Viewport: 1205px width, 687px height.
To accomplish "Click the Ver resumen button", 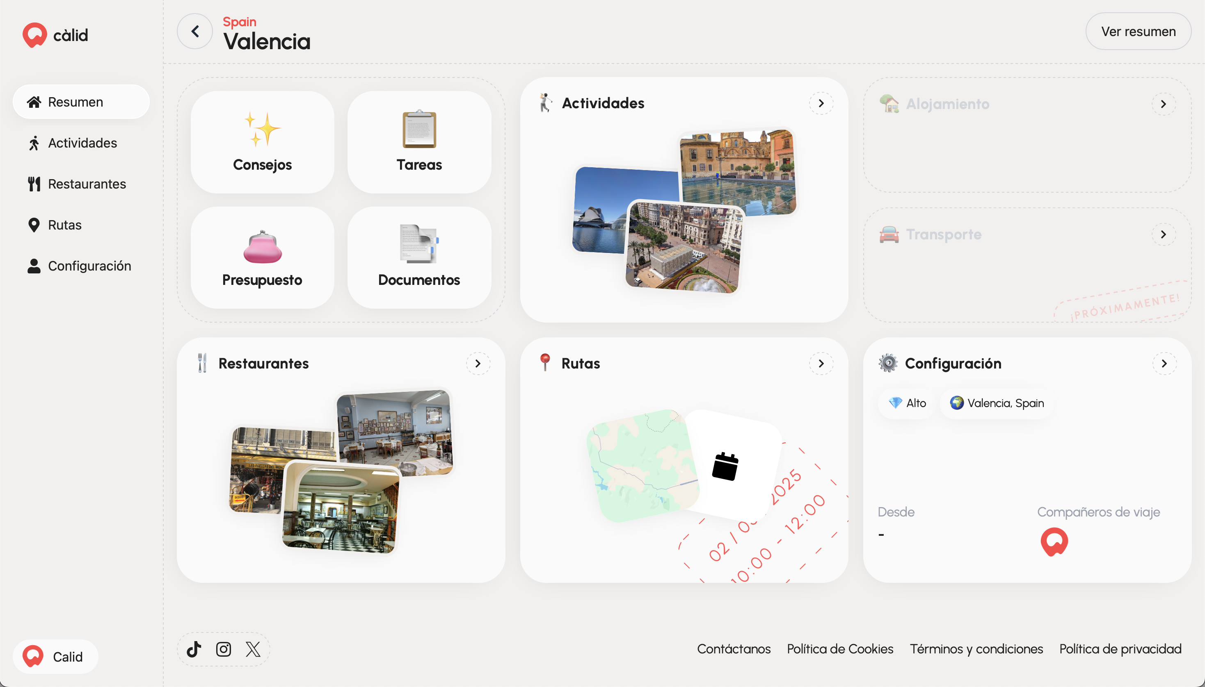I will coord(1138,32).
